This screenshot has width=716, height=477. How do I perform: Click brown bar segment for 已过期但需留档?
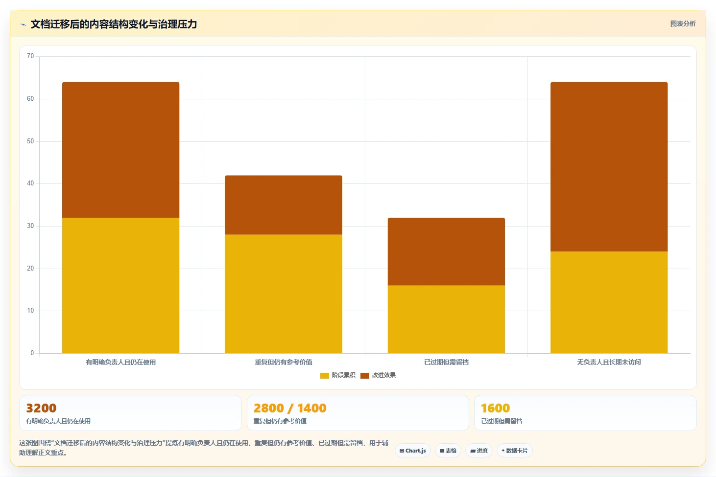pos(446,251)
